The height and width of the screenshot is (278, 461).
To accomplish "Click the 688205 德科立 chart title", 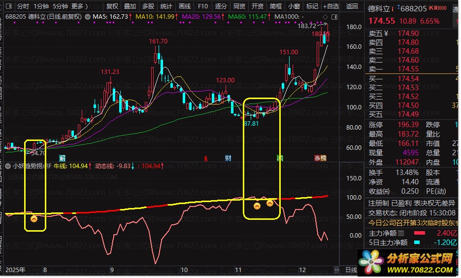I will [x=43, y=17].
